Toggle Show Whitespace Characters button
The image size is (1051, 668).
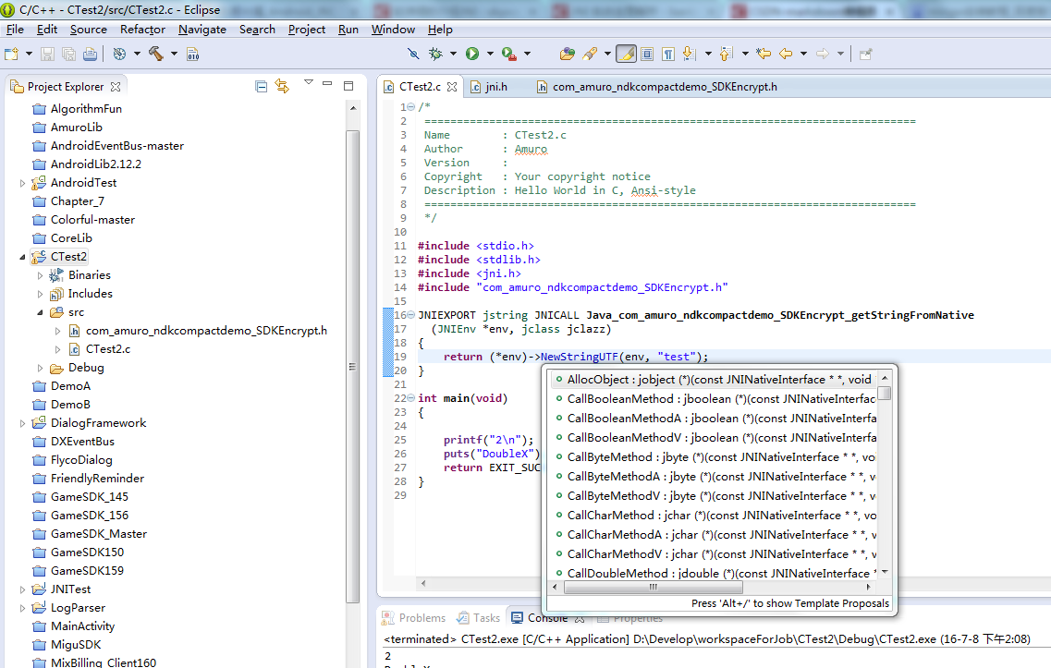tap(667, 54)
